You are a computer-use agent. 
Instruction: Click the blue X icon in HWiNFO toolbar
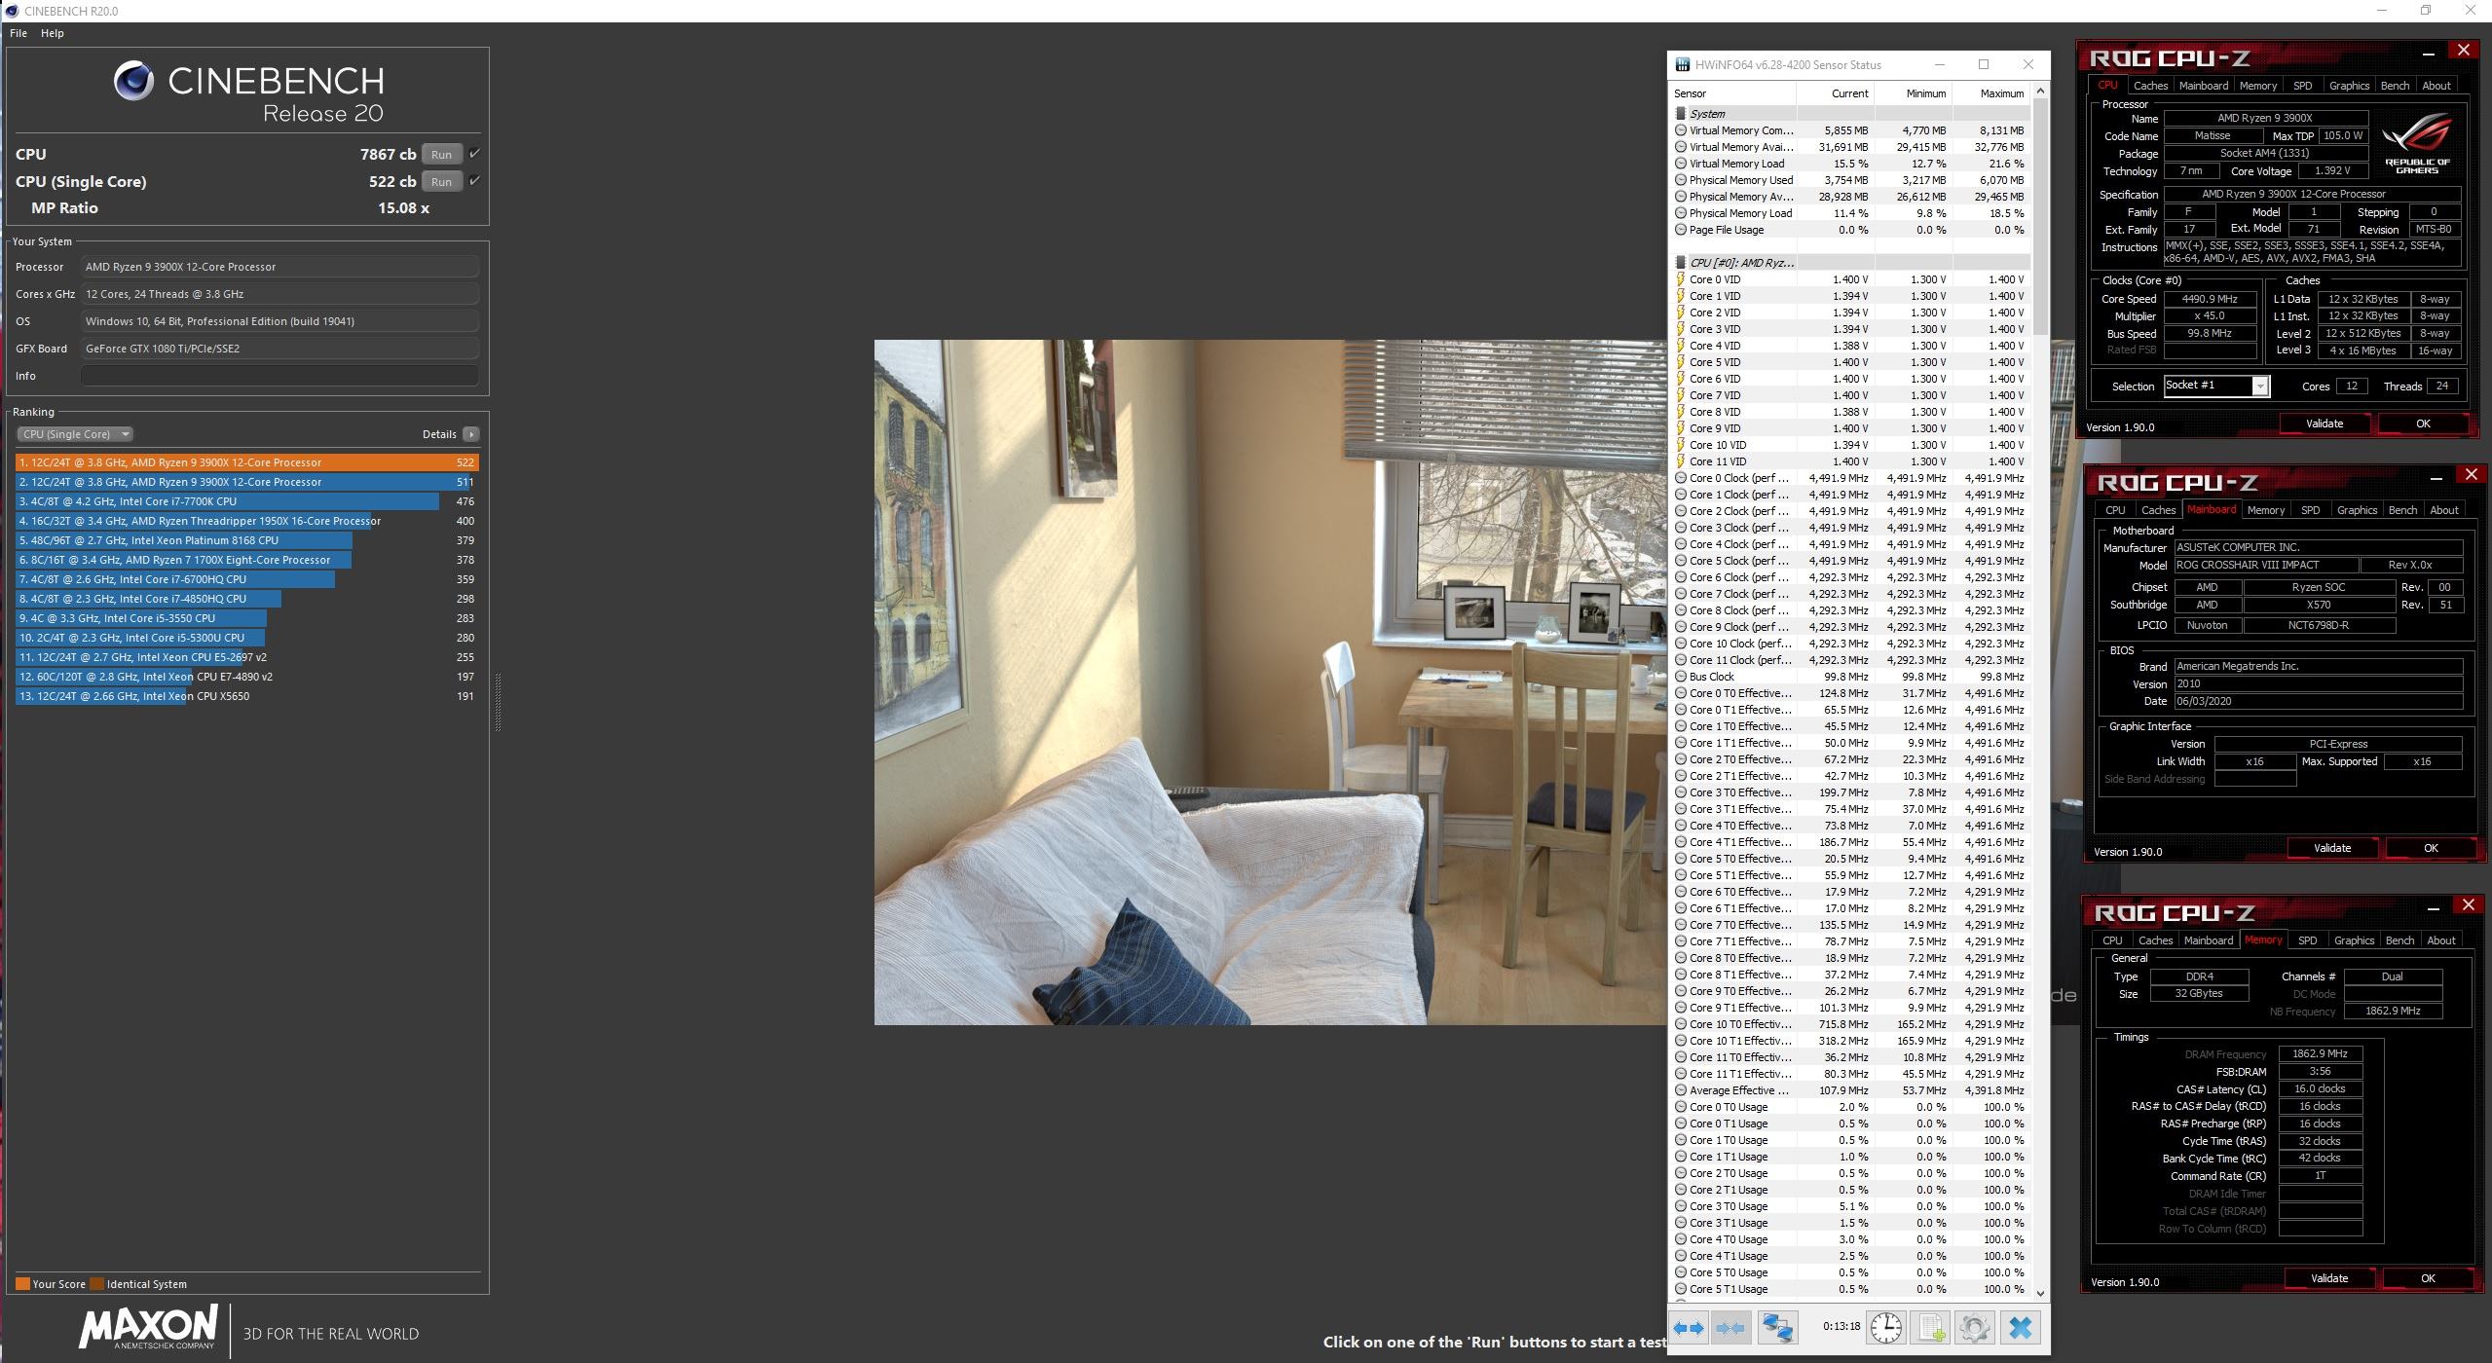[2020, 1327]
